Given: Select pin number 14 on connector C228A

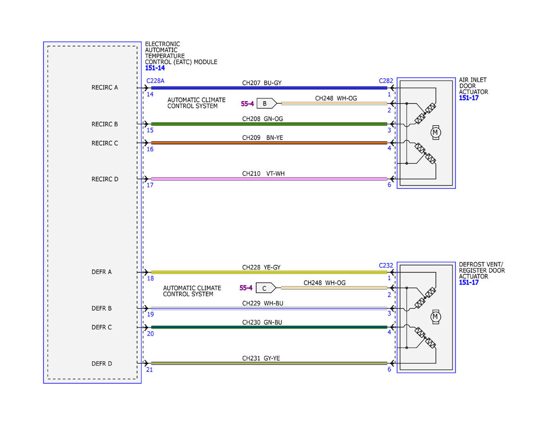Looking at the screenshot, I should pos(150,94).
